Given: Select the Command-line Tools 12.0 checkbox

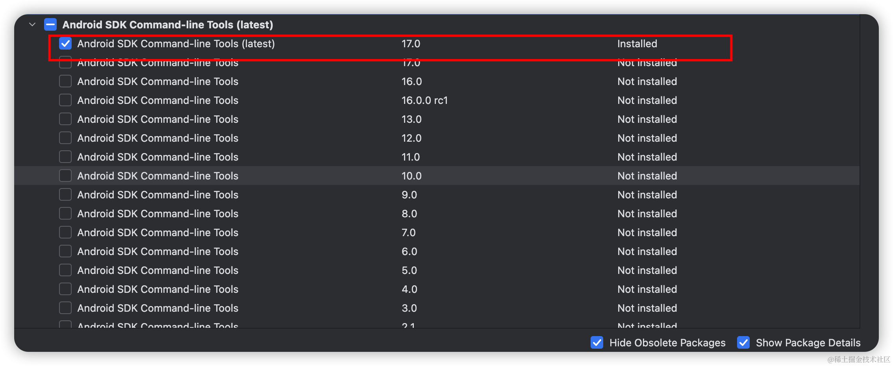Looking at the screenshot, I should point(65,138).
